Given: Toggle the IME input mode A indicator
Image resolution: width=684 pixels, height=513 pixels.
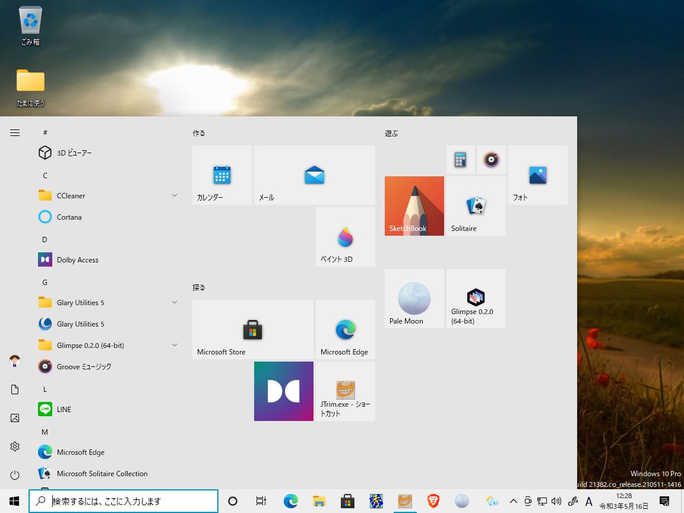Looking at the screenshot, I should (589, 501).
